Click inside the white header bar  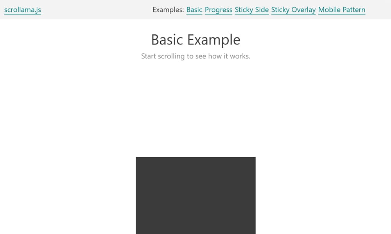[x=98, y=10]
